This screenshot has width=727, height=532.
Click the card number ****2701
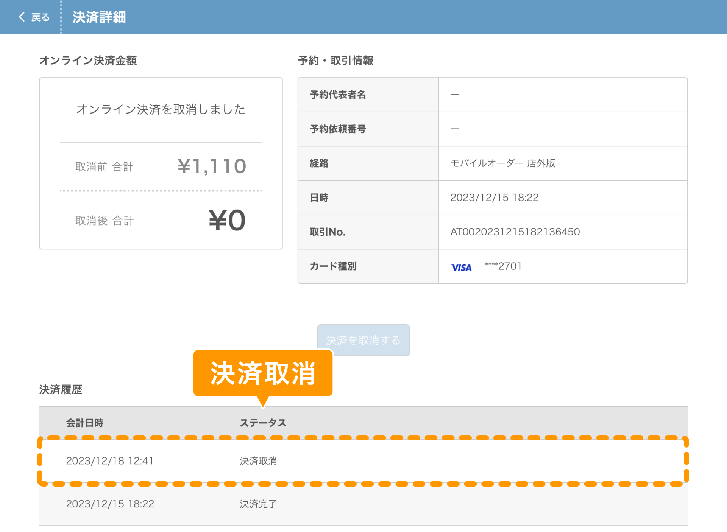pyautogui.click(x=503, y=266)
